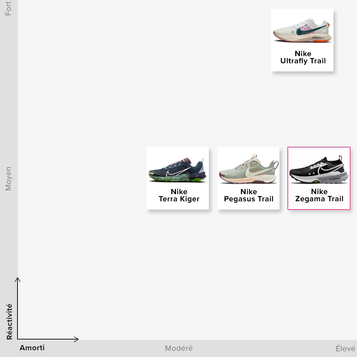Click the Nike Ultrafly Trail shoe photo
Viewport: 357px width, 357px height.
click(302, 30)
